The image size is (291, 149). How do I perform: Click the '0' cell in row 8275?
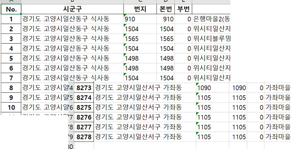click(x=256, y=107)
